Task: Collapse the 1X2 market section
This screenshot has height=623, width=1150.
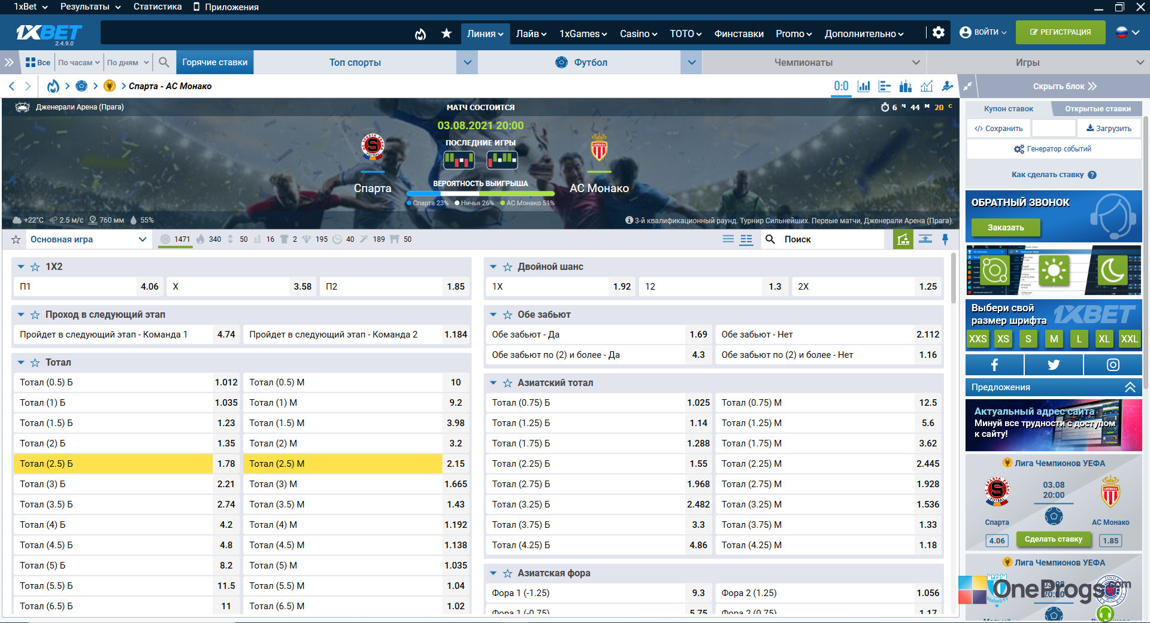Action: [x=21, y=267]
